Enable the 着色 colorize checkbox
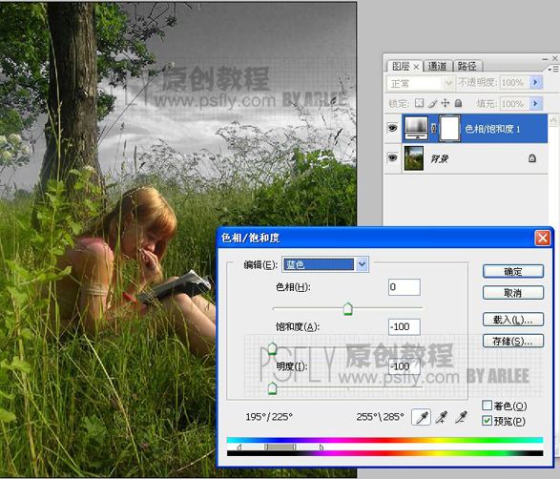This screenshot has width=560, height=479. point(487,406)
